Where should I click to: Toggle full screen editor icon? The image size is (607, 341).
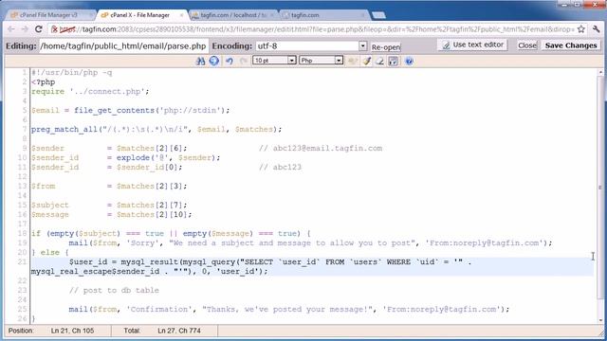[394, 61]
